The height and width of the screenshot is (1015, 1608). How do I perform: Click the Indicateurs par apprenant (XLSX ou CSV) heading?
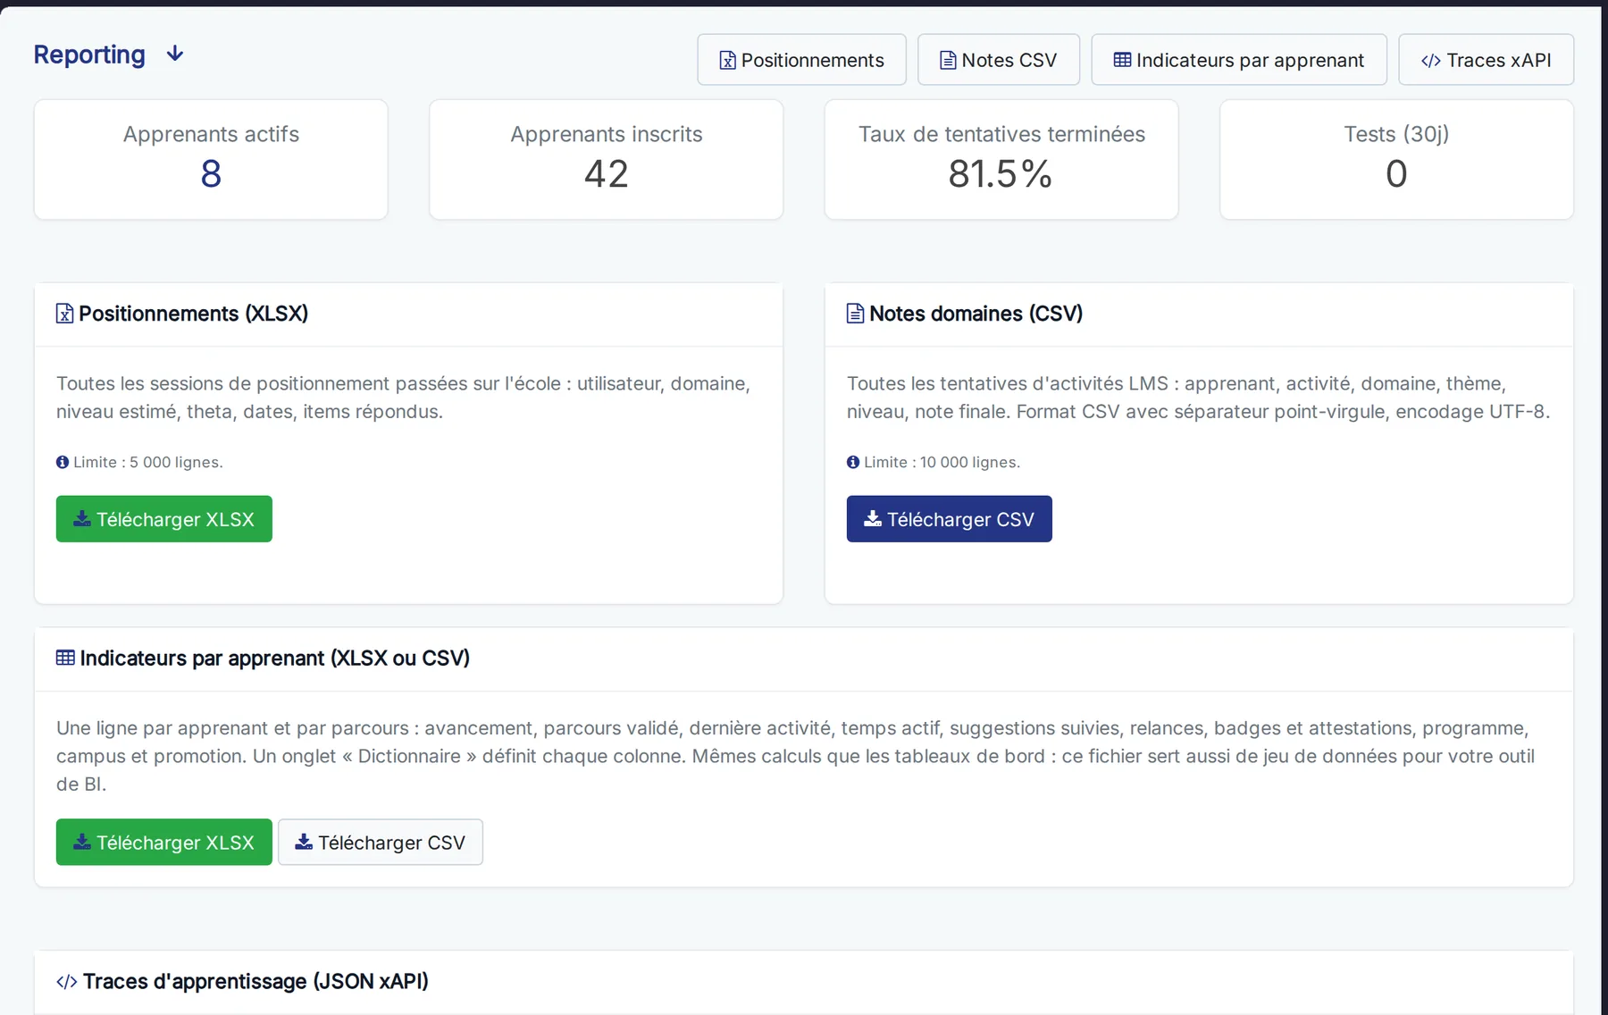275,658
